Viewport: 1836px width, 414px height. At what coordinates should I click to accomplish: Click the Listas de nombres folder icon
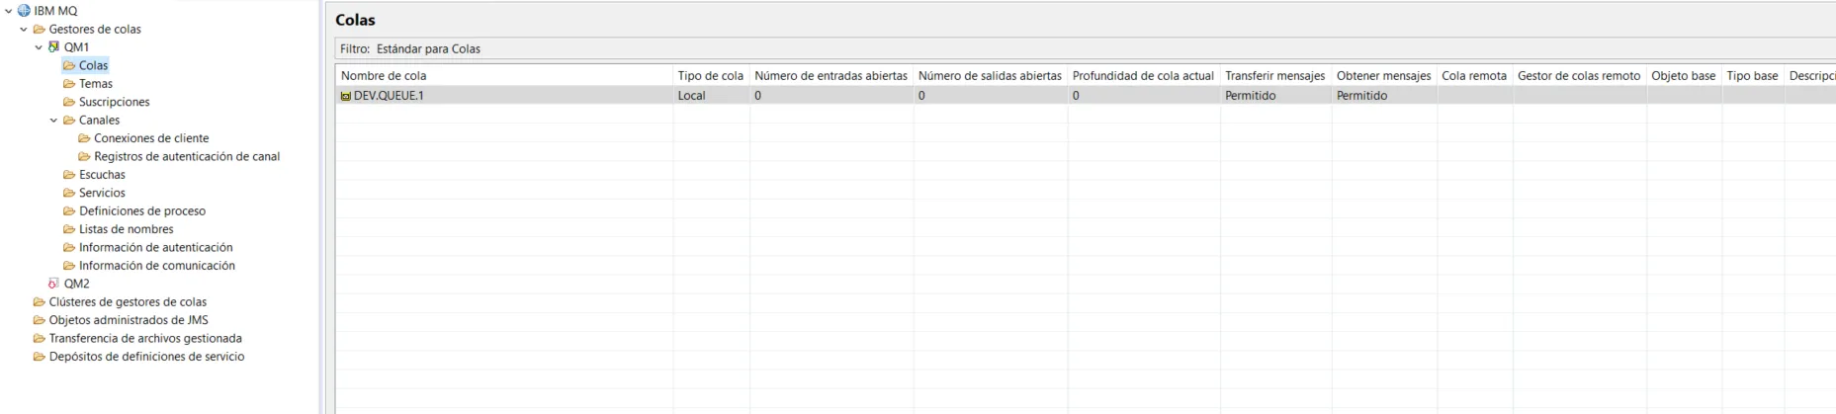click(x=69, y=229)
